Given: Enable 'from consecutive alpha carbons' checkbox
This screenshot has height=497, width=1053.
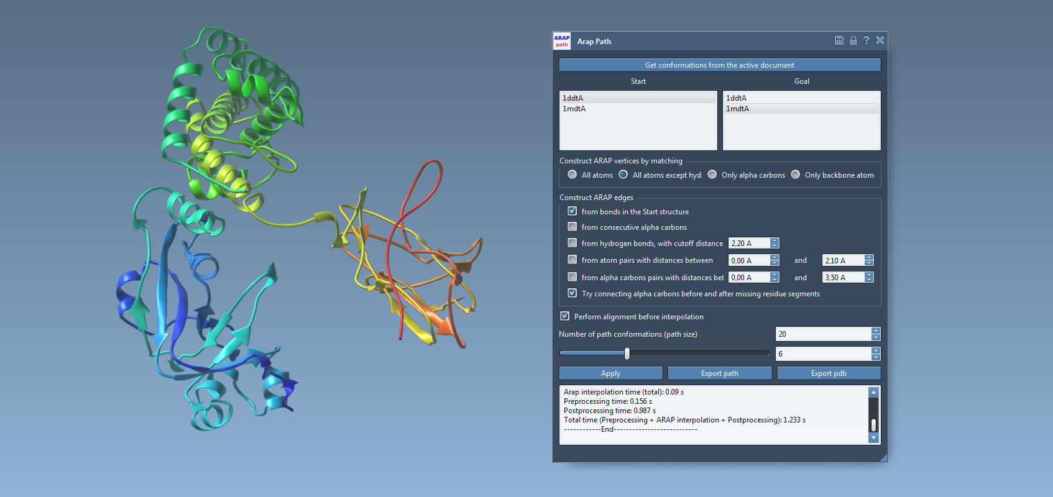Looking at the screenshot, I should (572, 227).
